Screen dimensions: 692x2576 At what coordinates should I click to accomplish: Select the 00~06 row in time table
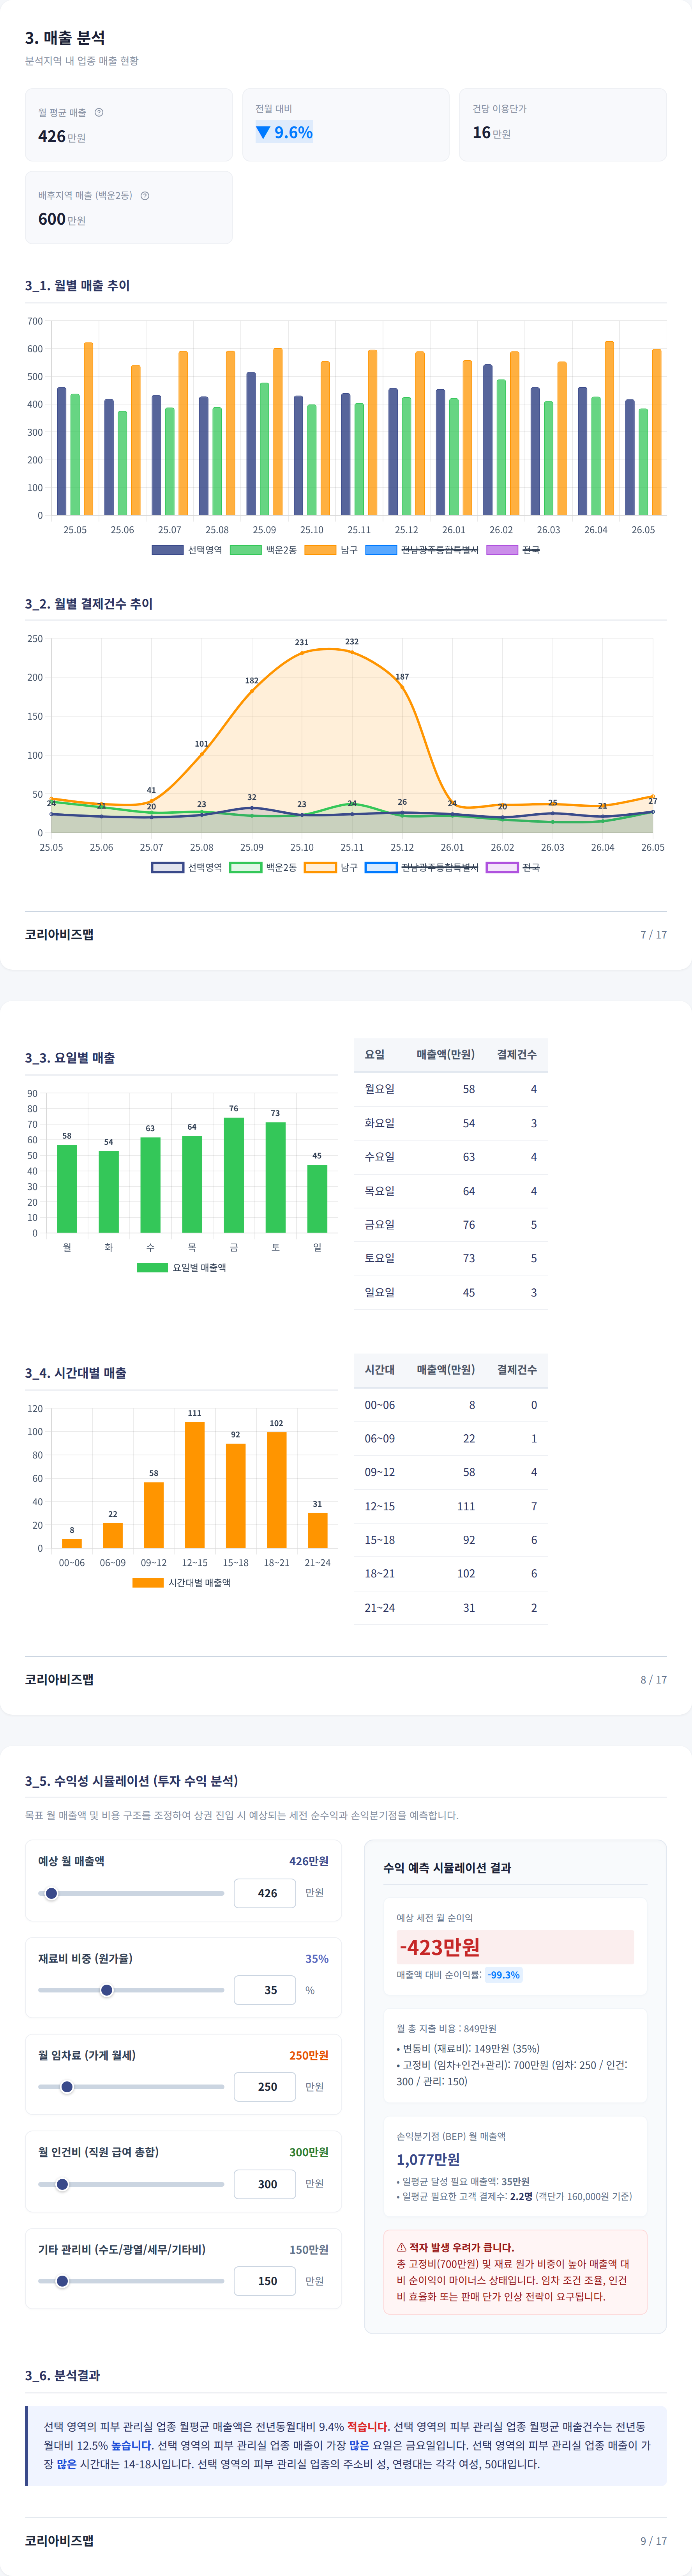click(x=450, y=1405)
